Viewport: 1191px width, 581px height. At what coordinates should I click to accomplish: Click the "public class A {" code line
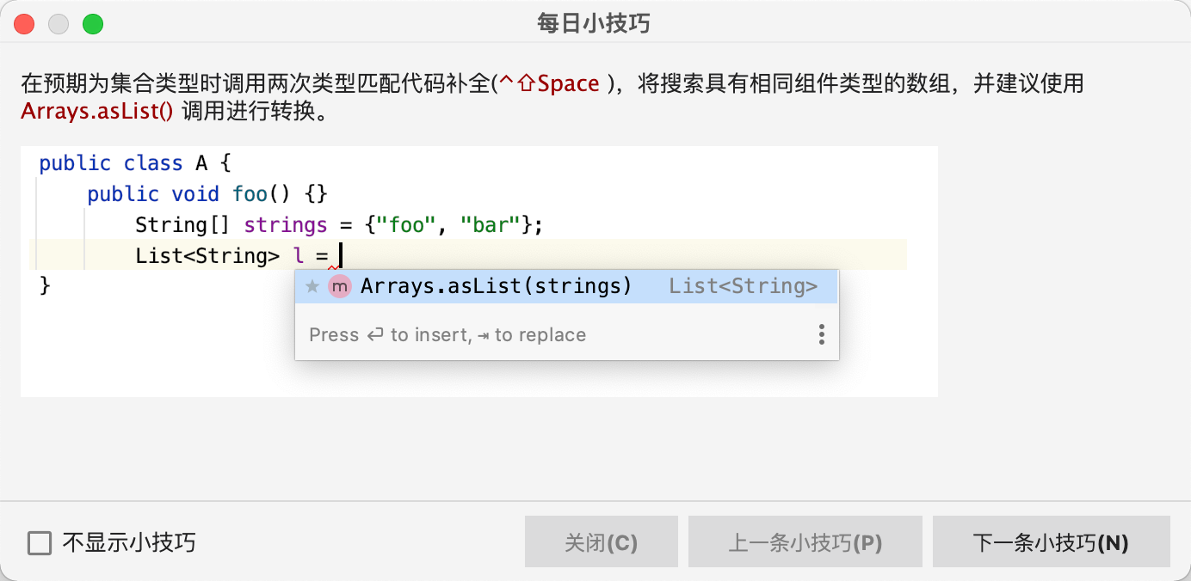tap(135, 163)
